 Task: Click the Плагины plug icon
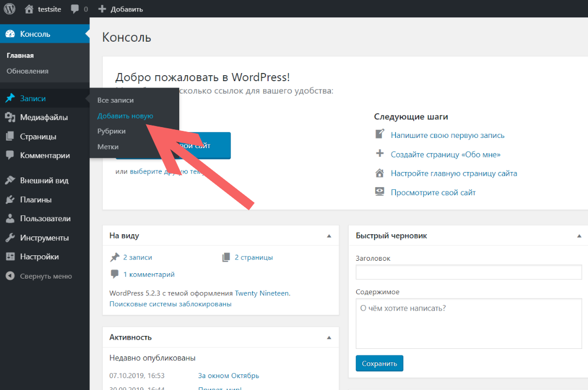click(10, 200)
